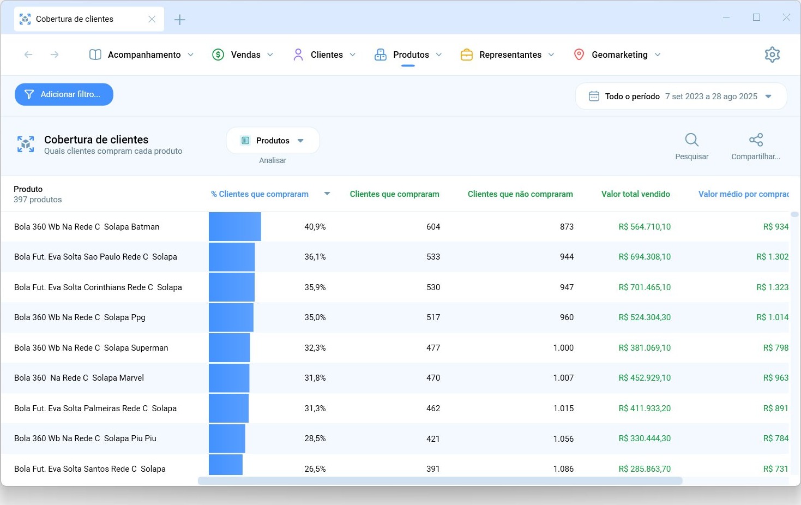Open the Geomarketing menu label
Screen dimensions: 801x505
tap(619, 55)
